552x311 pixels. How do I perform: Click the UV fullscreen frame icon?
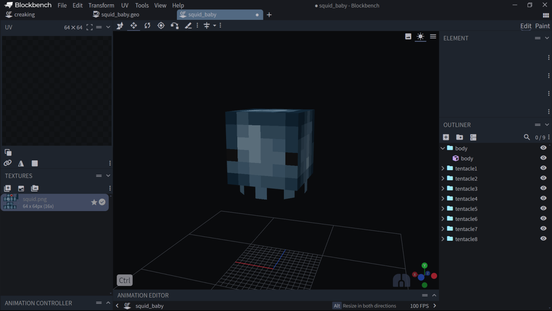pyautogui.click(x=89, y=28)
